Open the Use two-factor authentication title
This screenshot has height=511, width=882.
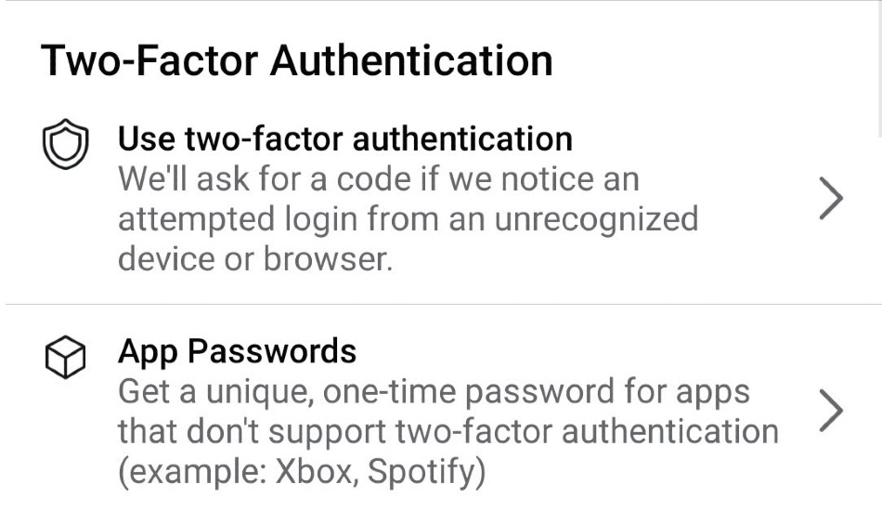pyautogui.click(x=344, y=138)
